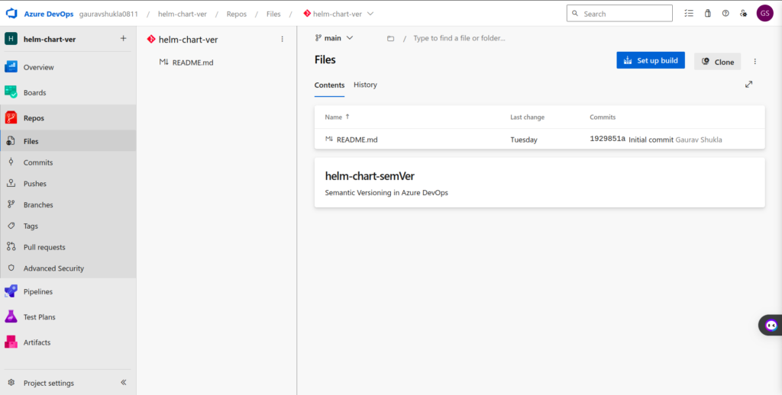782x395 pixels.
Task: Open the marketplace shopping bag icon
Action: tap(707, 14)
